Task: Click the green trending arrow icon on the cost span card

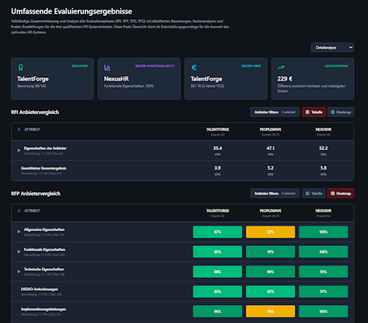Action: click(x=281, y=67)
